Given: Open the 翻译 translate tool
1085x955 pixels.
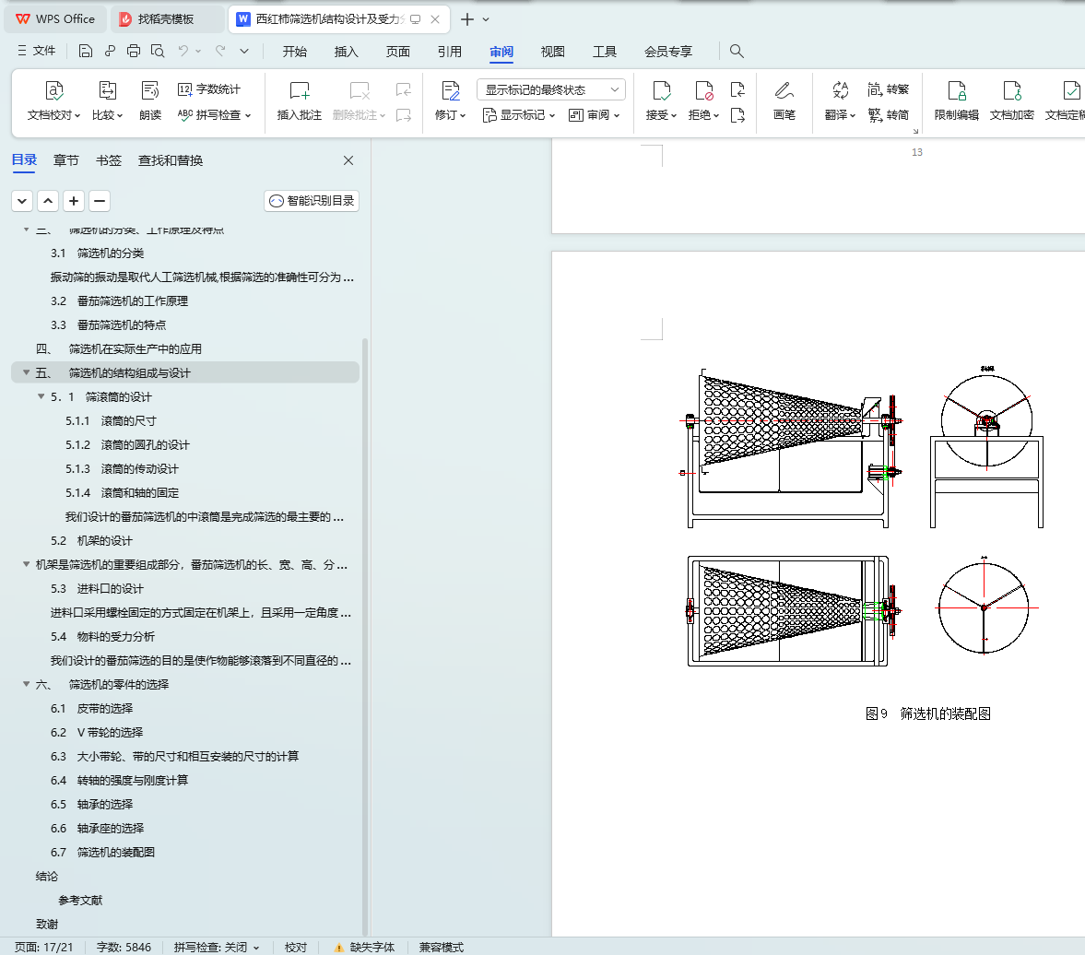Looking at the screenshot, I should (x=840, y=101).
